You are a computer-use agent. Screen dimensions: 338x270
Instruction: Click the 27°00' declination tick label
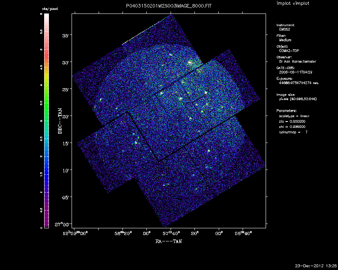tap(63, 225)
